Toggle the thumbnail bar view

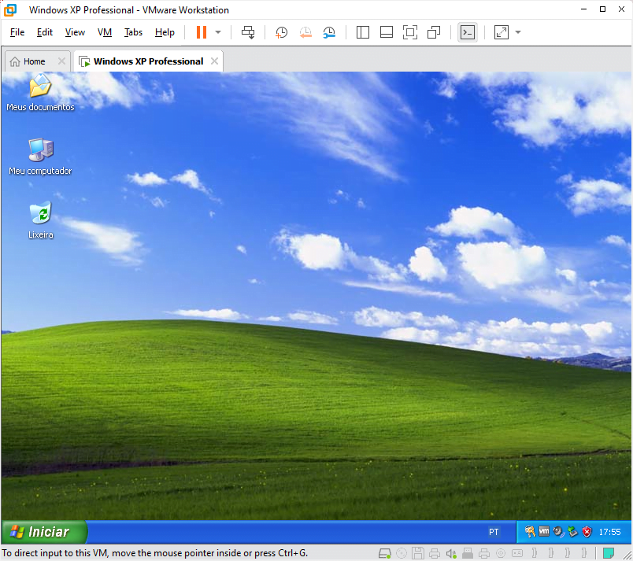(x=387, y=32)
